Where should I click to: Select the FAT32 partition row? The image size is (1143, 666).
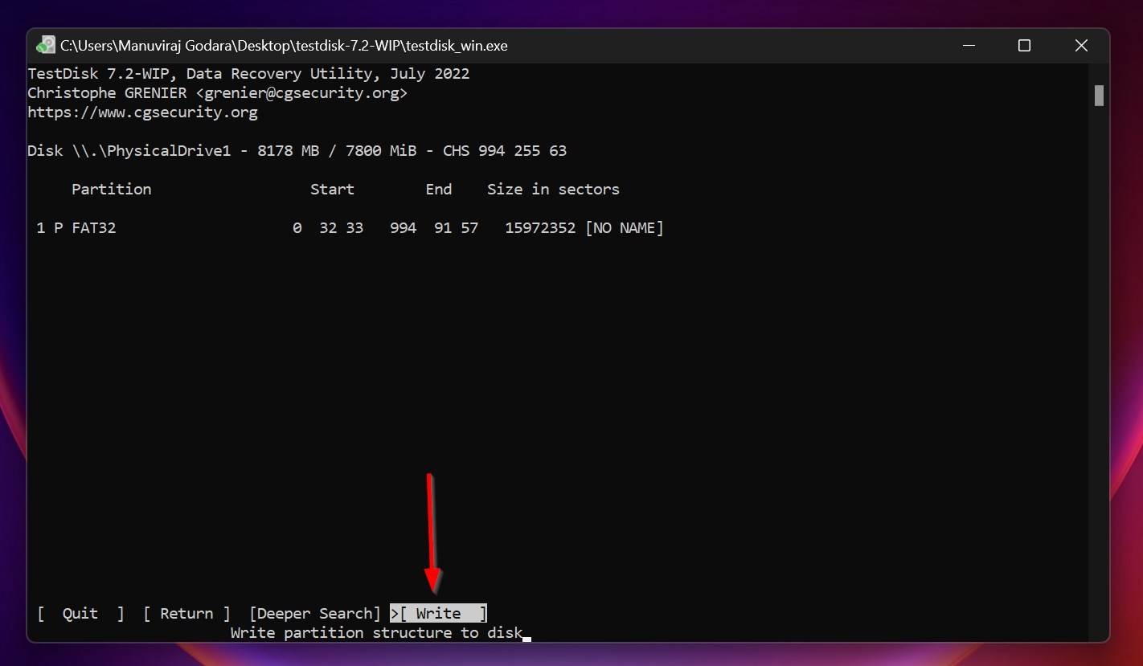[350, 227]
